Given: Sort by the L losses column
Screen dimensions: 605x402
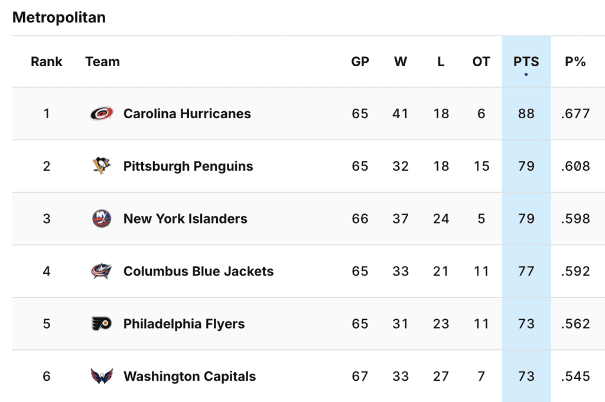Looking at the screenshot, I should click(441, 61).
